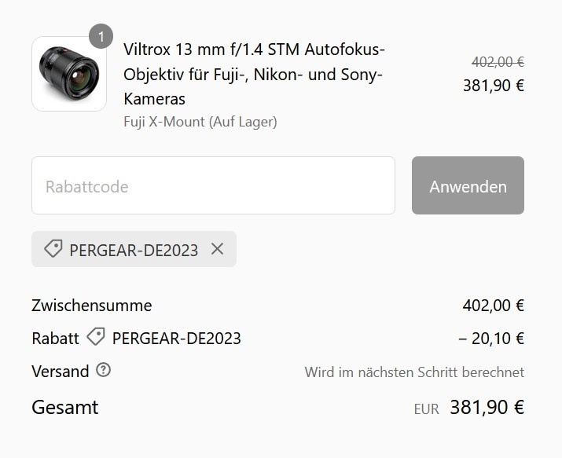Click the 381,90 € discounted item price
Viewport: 562px width, 458px height.
(x=493, y=86)
